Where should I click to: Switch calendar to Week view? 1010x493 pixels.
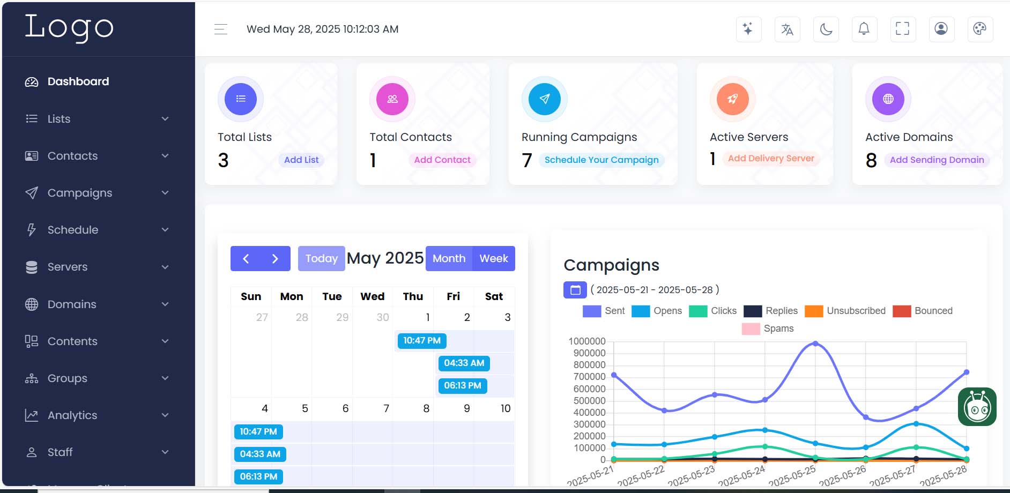493,258
